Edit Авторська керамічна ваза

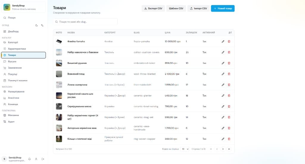click(223, 128)
